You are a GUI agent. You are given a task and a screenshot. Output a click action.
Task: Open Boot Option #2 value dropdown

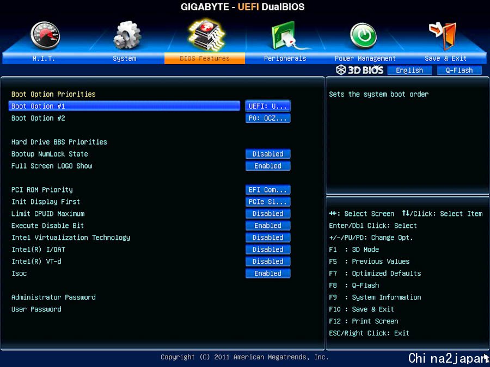268,118
